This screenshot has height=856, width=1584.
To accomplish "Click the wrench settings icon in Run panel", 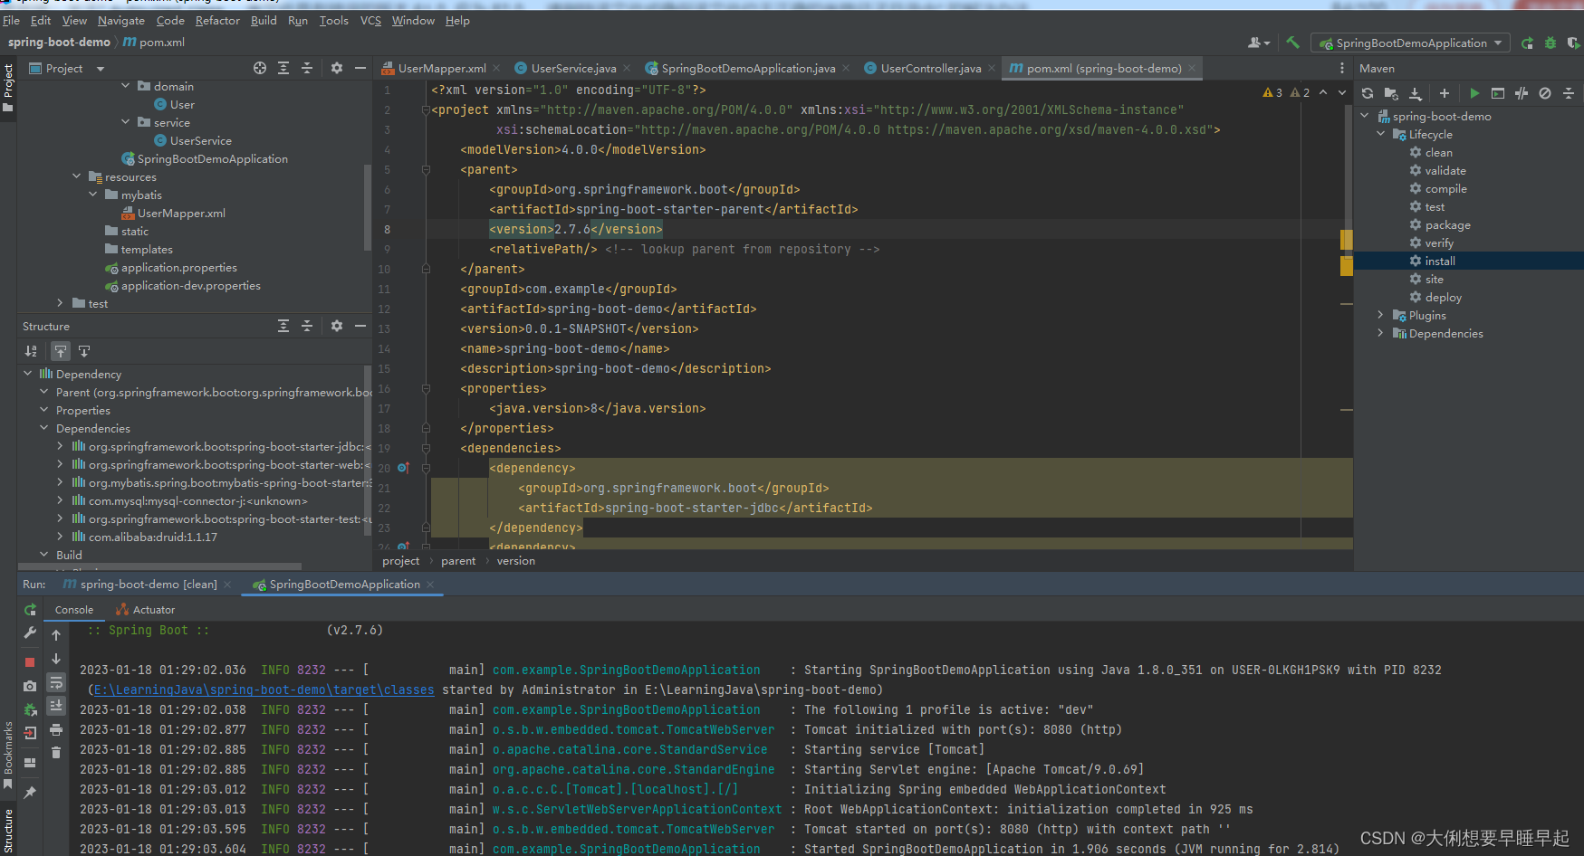I will point(30,633).
